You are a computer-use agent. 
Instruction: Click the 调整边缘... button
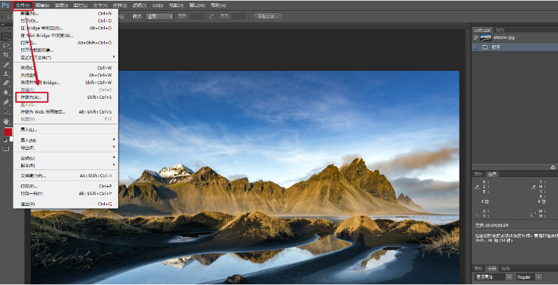coord(268,17)
